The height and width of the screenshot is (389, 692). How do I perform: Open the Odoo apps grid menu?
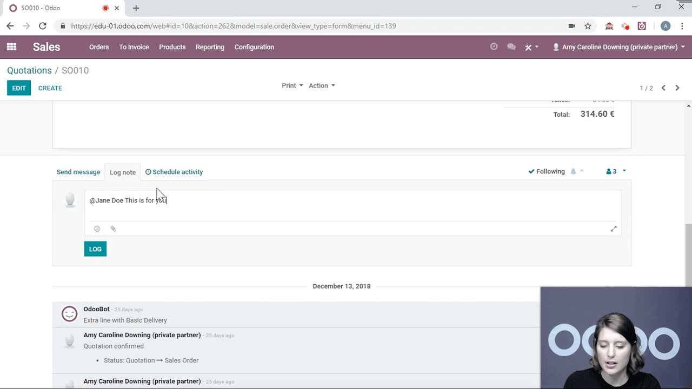coord(11,47)
